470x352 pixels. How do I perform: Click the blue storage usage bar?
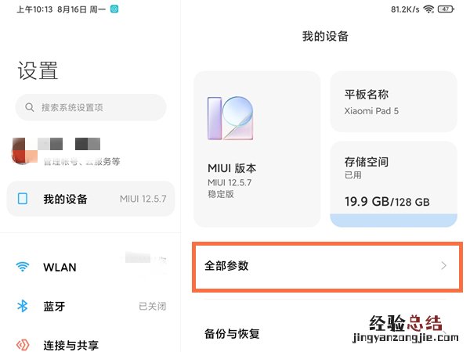393,220
